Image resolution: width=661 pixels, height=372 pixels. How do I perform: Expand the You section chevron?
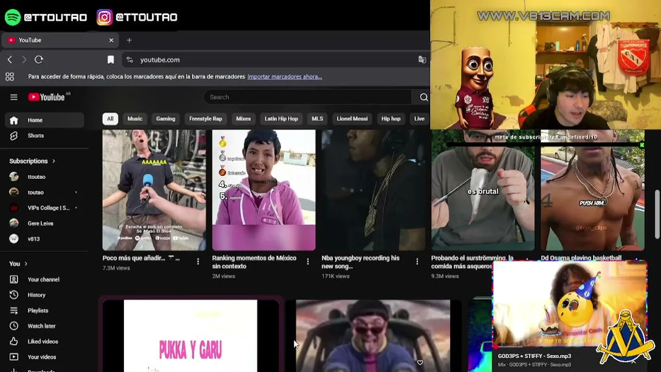(26, 264)
